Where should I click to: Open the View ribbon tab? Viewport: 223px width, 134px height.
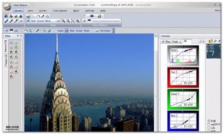click(30, 11)
